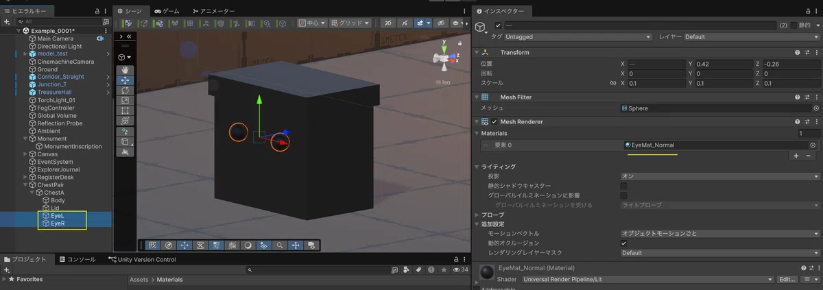Toggle scene view 2D mode icon
Screen dimensions: 823x290
(x=389, y=23)
